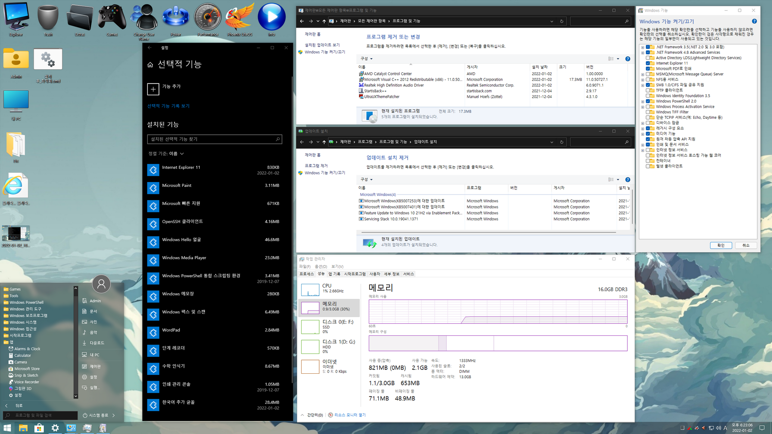Click help icon in Programs and Features toolbar
This screenshot has height=434, width=772.
(628, 59)
